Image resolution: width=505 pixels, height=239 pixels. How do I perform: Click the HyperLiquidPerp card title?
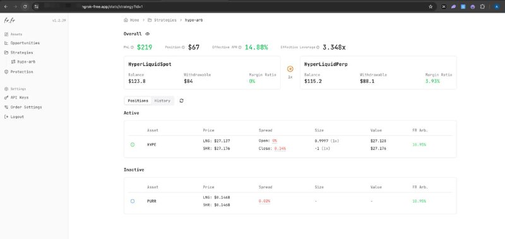[326, 64]
